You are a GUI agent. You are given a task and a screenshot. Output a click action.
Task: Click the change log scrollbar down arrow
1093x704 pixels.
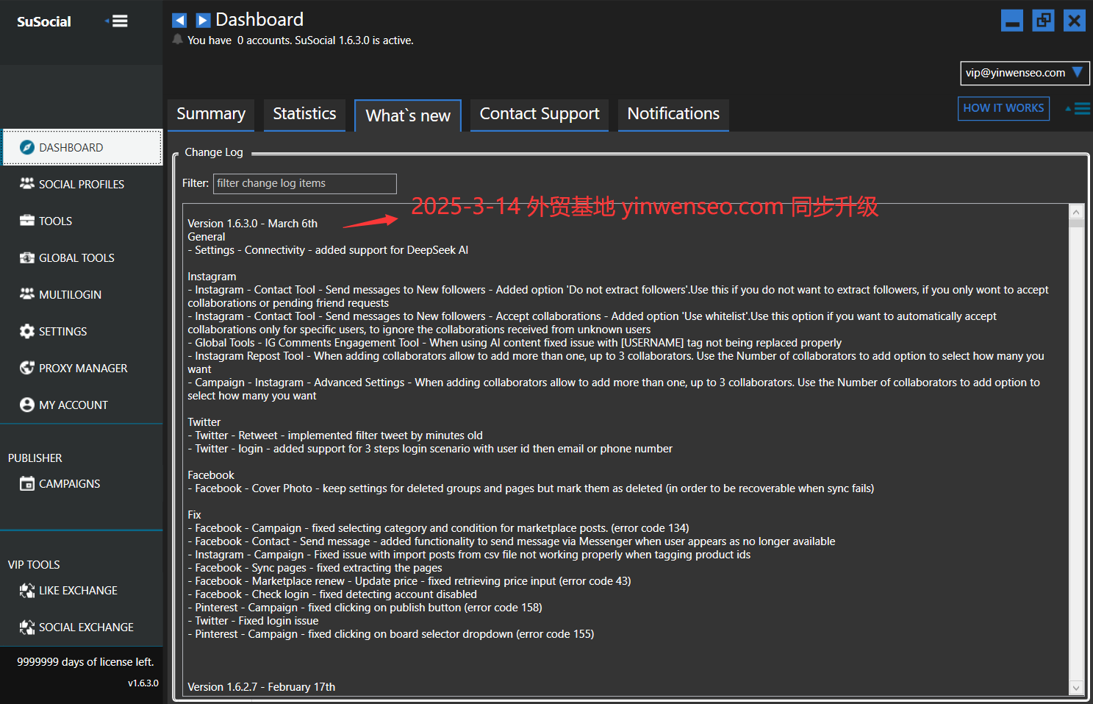click(1076, 688)
